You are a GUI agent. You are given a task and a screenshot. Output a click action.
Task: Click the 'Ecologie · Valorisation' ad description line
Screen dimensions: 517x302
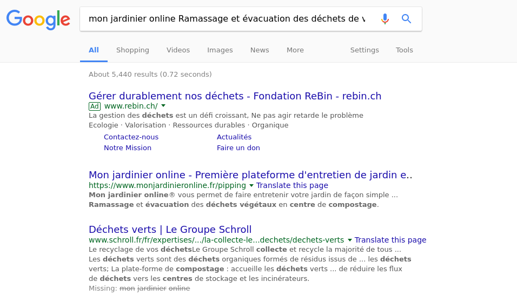(189, 125)
